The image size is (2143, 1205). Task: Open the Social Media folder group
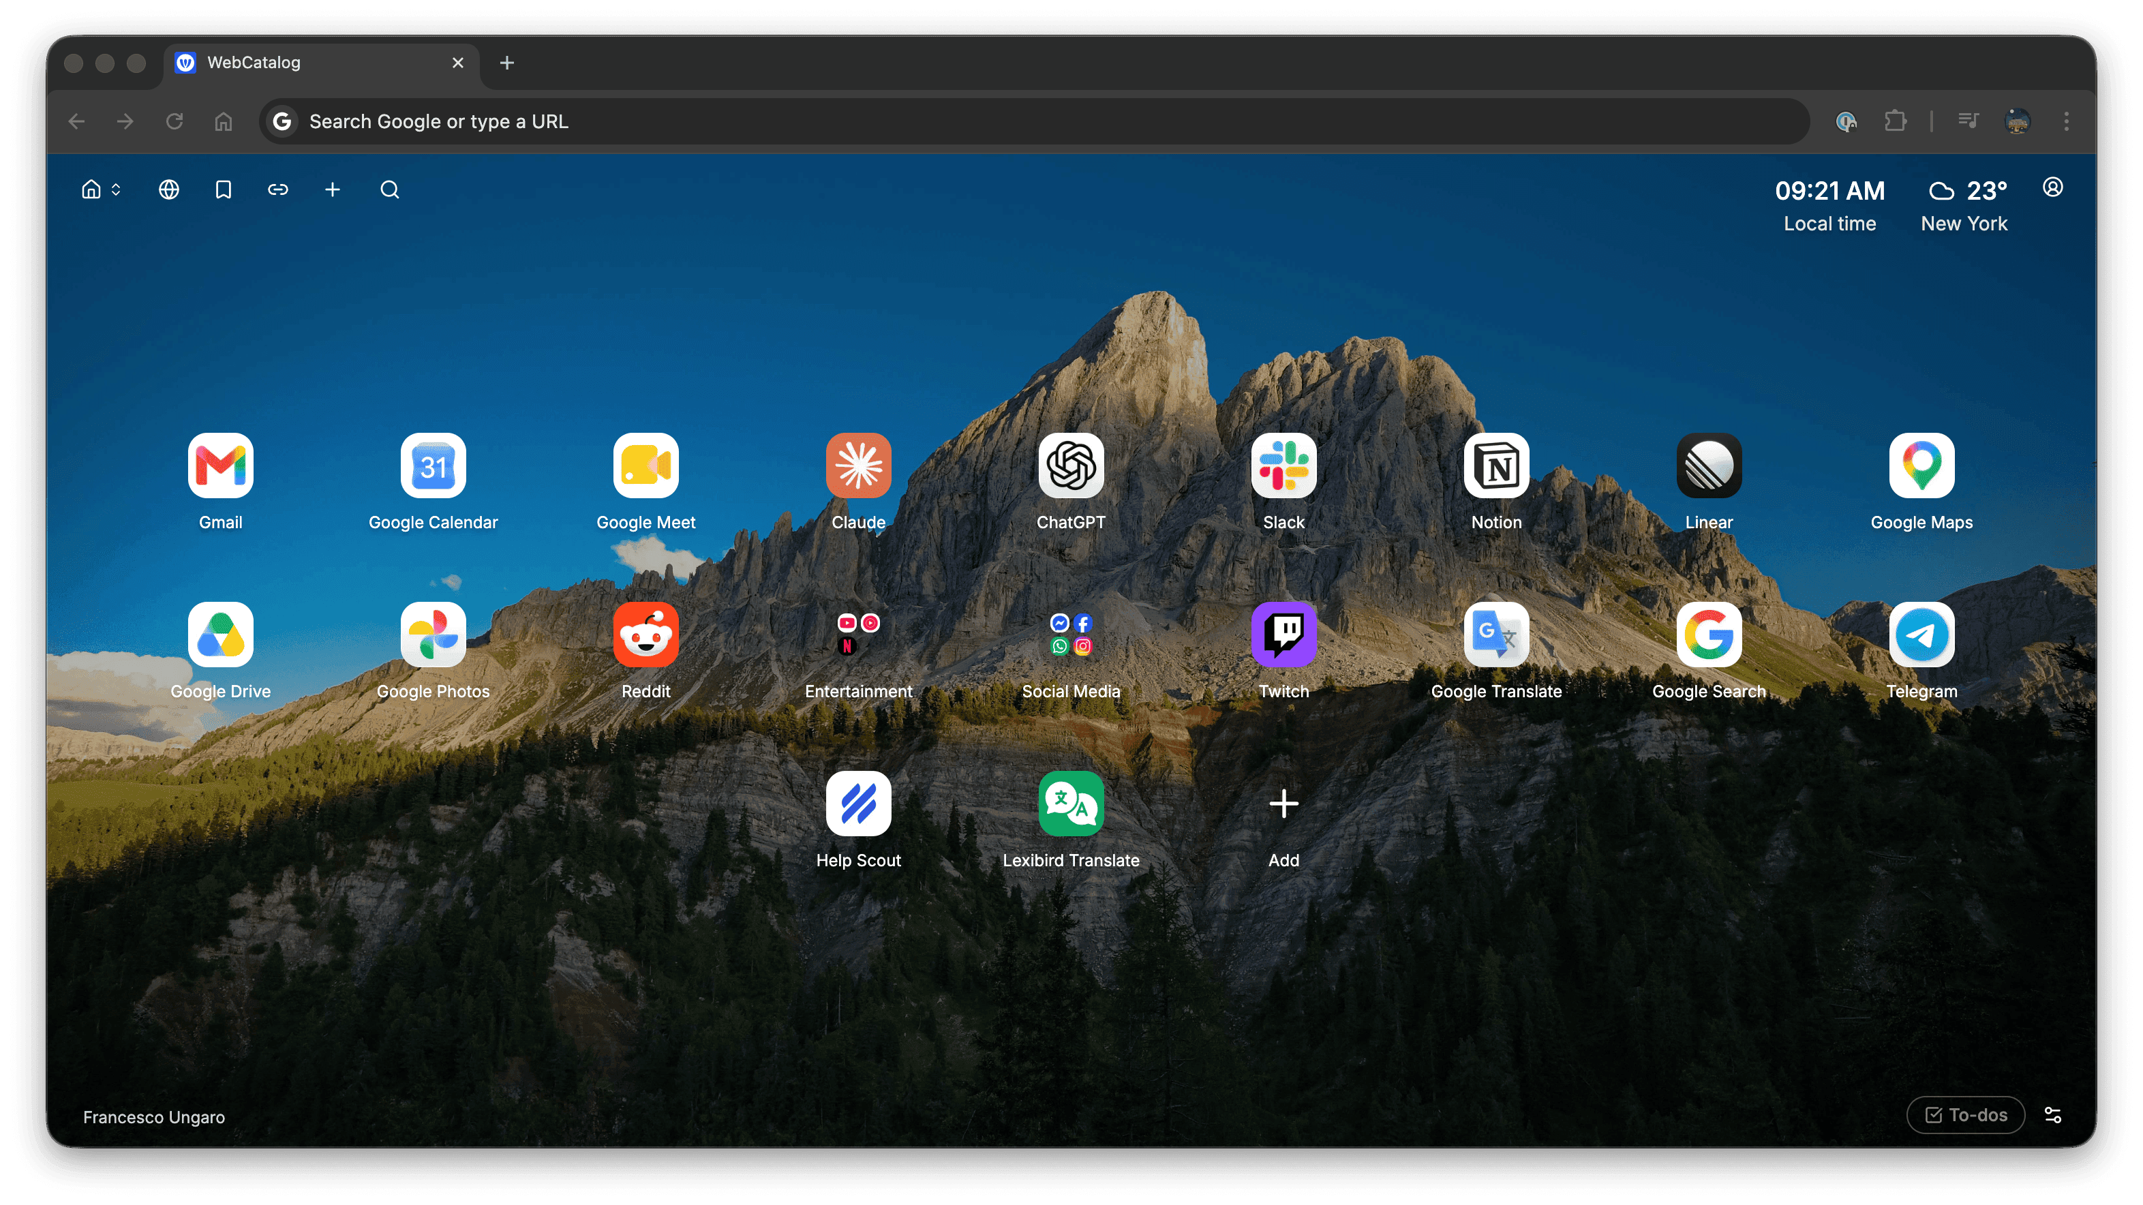1071,635
